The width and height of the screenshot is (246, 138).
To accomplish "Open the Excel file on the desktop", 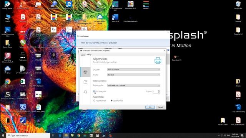I will [x=23, y=83].
